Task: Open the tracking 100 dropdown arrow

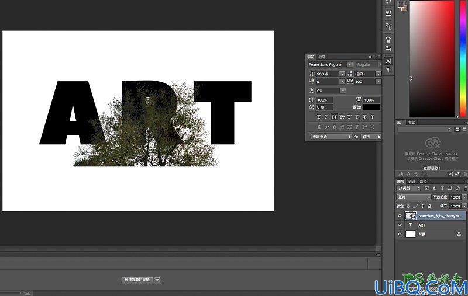Action: click(x=378, y=81)
